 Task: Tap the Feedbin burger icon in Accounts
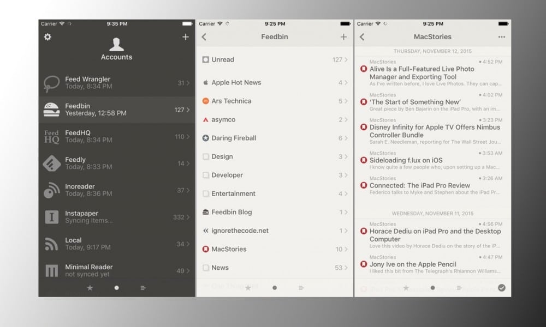[x=51, y=110]
